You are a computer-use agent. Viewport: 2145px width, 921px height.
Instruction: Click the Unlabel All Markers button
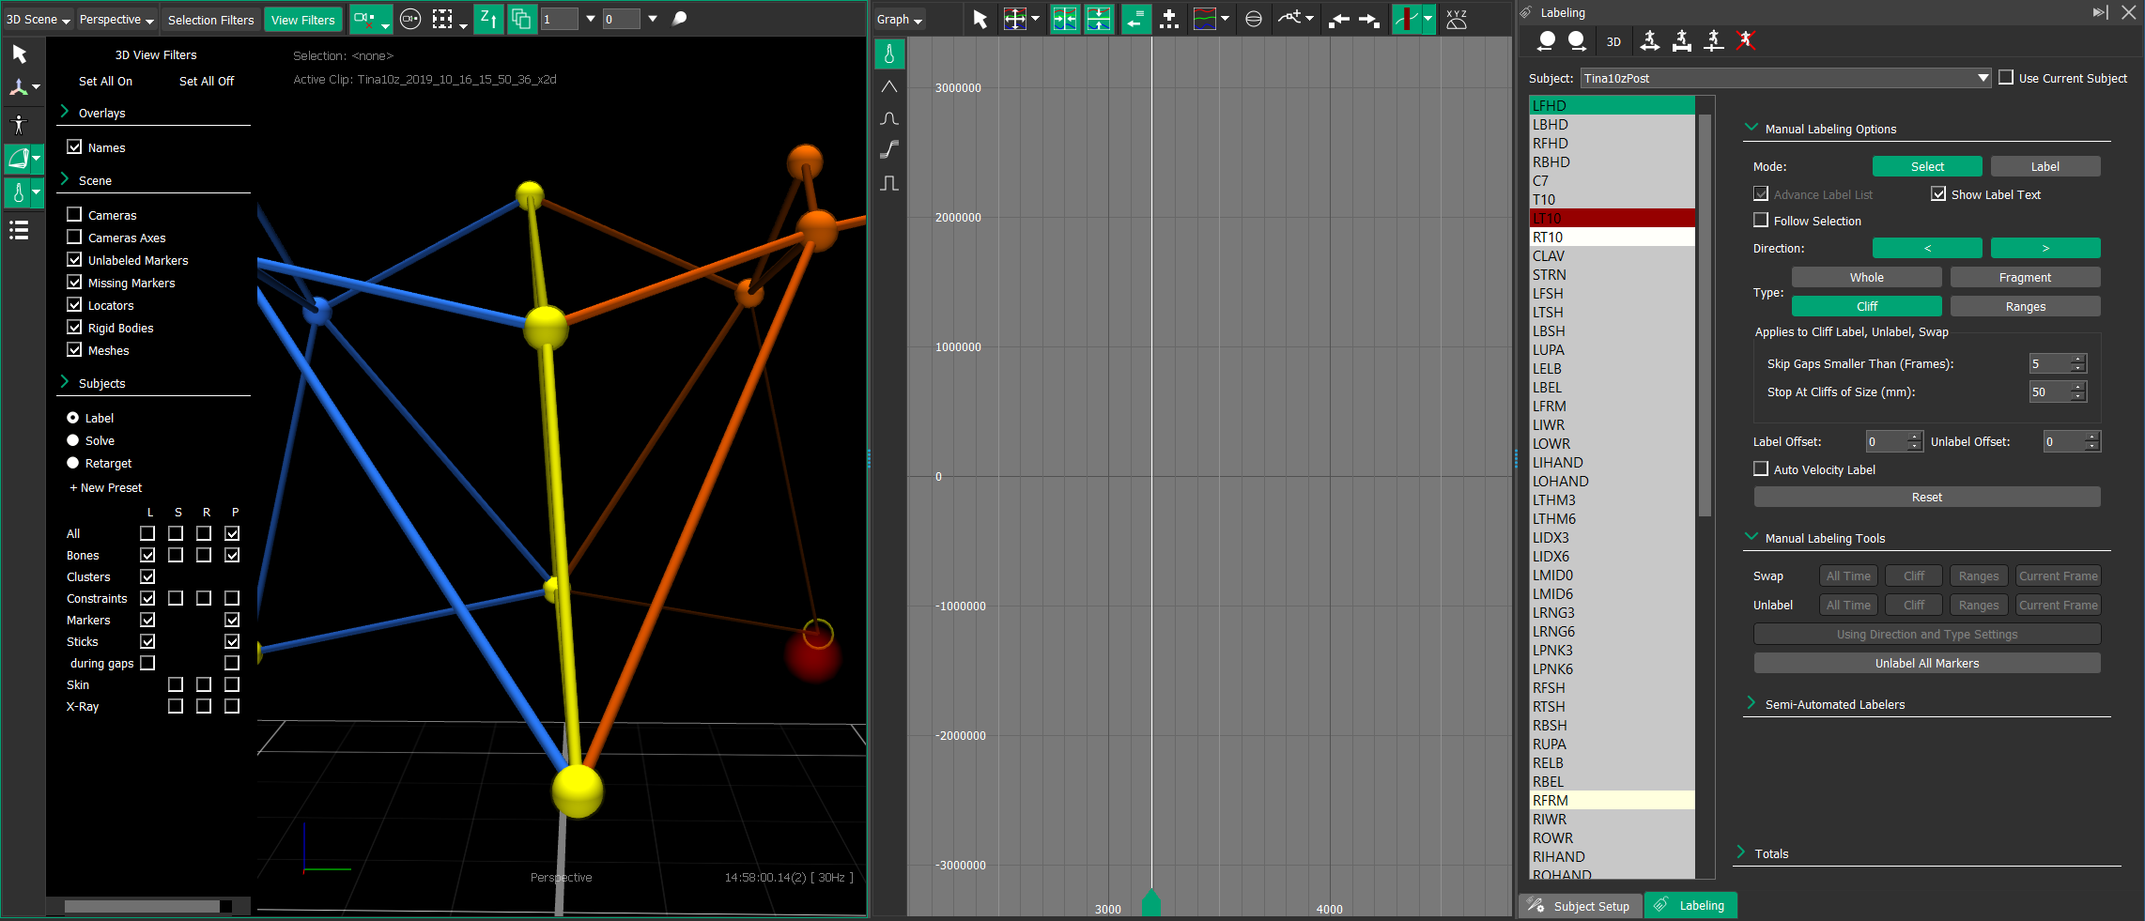[x=1926, y=664]
